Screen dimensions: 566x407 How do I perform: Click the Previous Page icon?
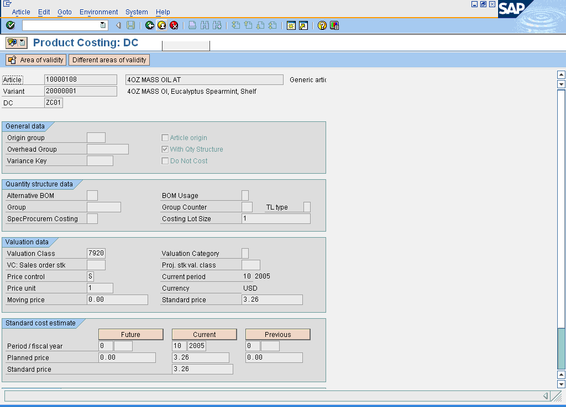(x=248, y=25)
